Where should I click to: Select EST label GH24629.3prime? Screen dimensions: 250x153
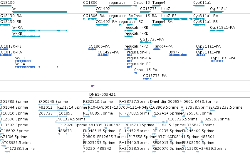[x=212, y=149]
